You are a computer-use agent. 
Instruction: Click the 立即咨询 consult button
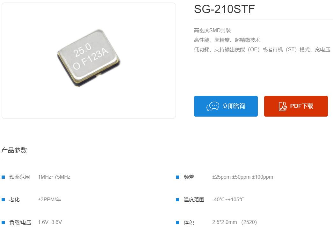tap(226, 106)
